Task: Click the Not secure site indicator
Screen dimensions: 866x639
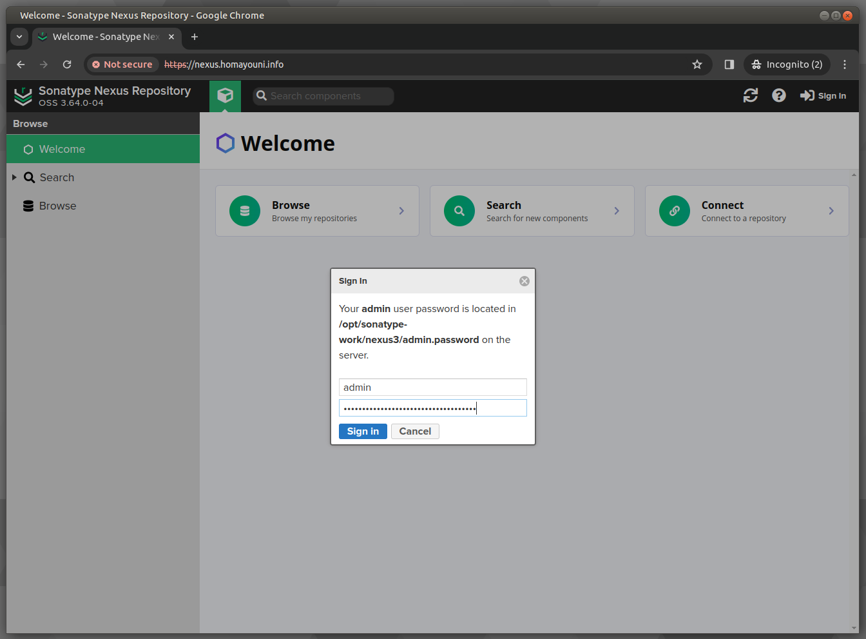Action: [x=122, y=64]
